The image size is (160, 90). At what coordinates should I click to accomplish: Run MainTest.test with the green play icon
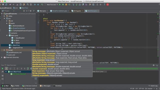(x=60, y=4)
